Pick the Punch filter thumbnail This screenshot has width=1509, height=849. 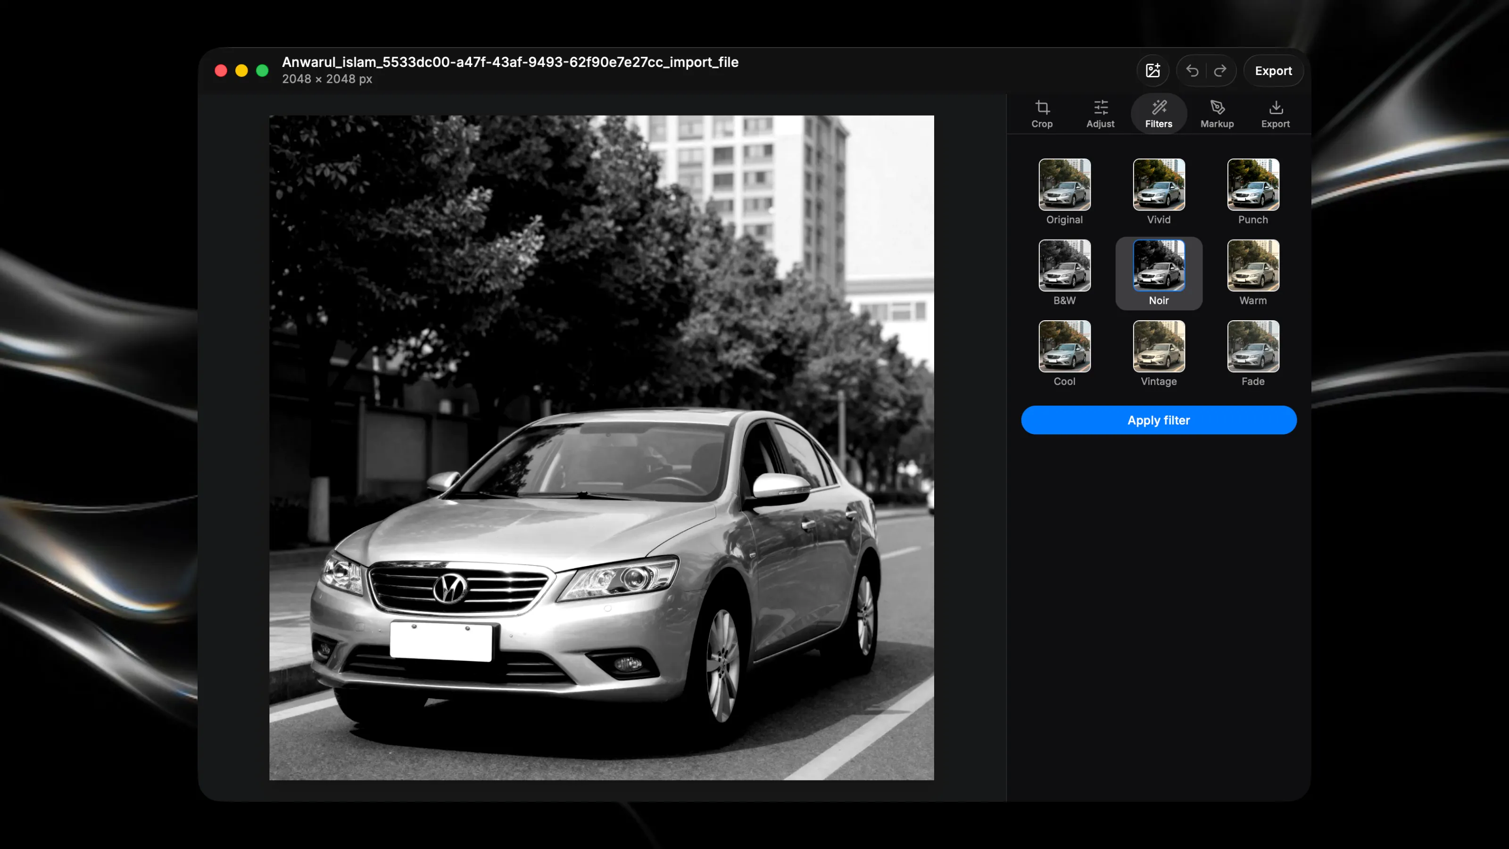[1253, 184]
